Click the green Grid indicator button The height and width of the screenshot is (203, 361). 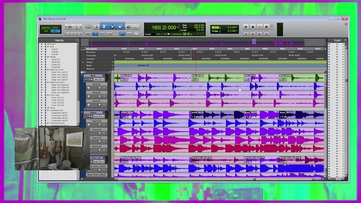pyautogui.click(x=215, y=27)
